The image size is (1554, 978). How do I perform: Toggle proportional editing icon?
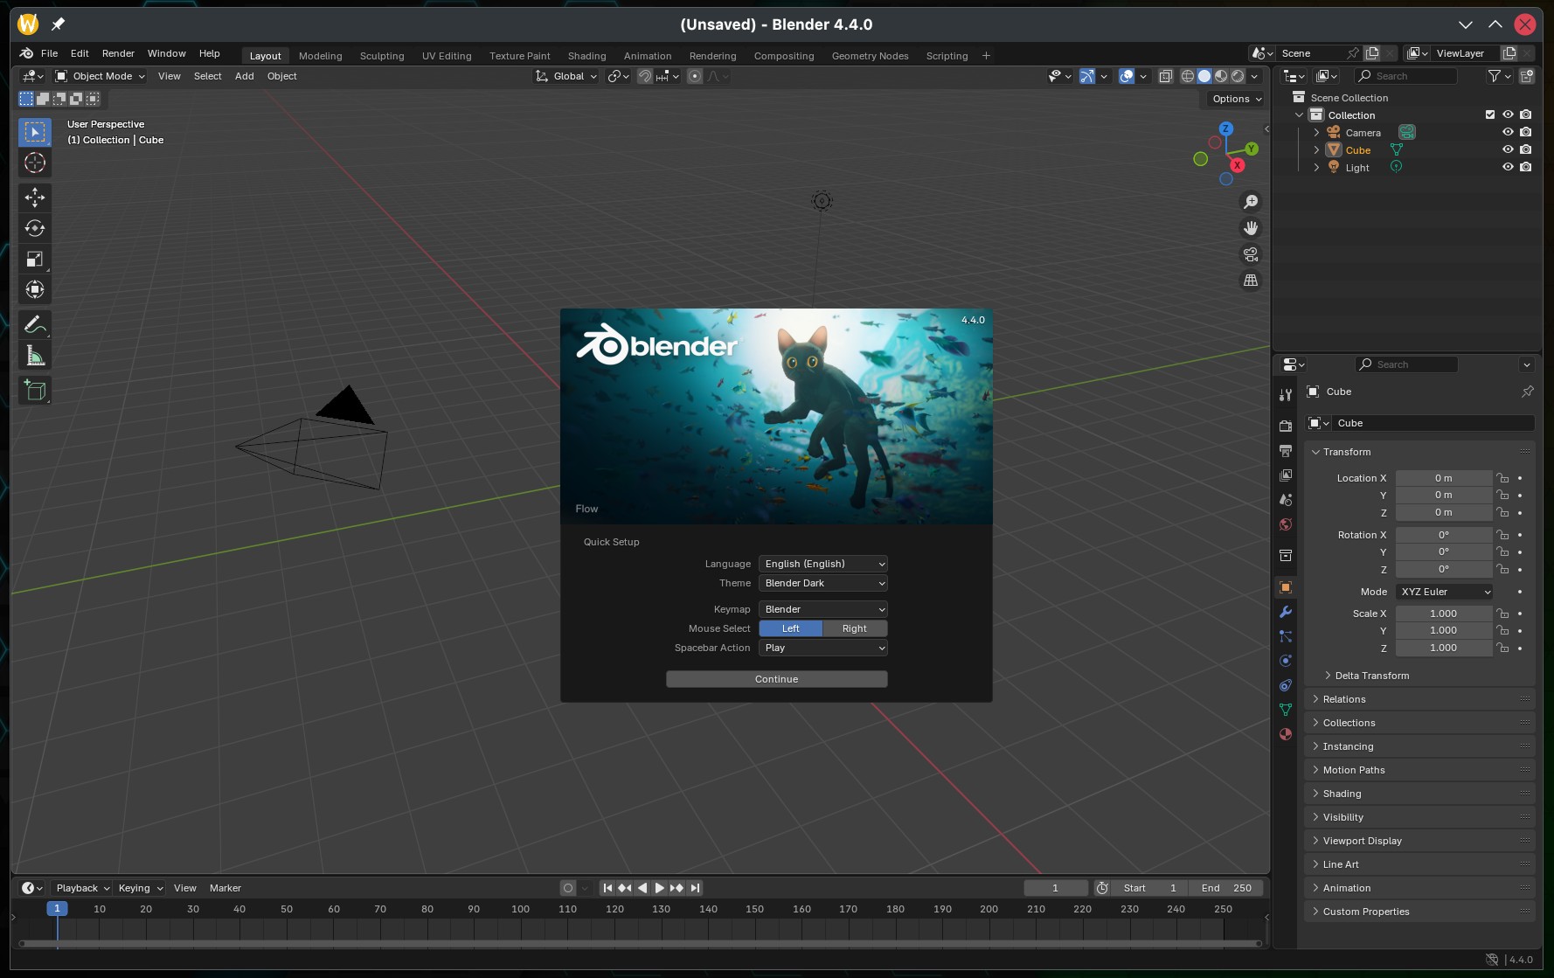pos(695,76)
